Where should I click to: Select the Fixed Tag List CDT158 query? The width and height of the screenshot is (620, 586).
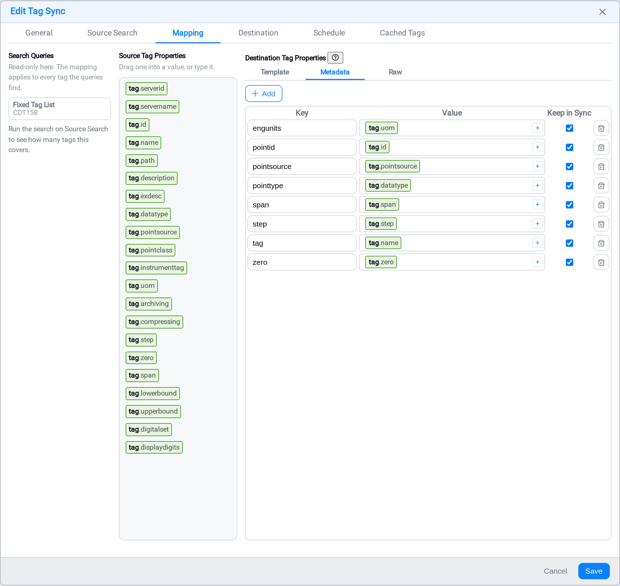(x=60, y=109)
